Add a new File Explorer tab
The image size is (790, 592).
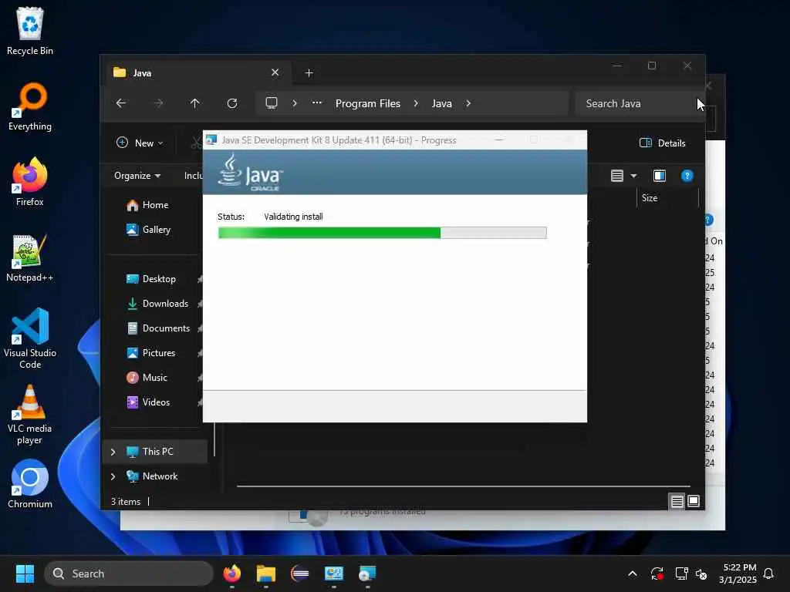(x=309, y=73)
